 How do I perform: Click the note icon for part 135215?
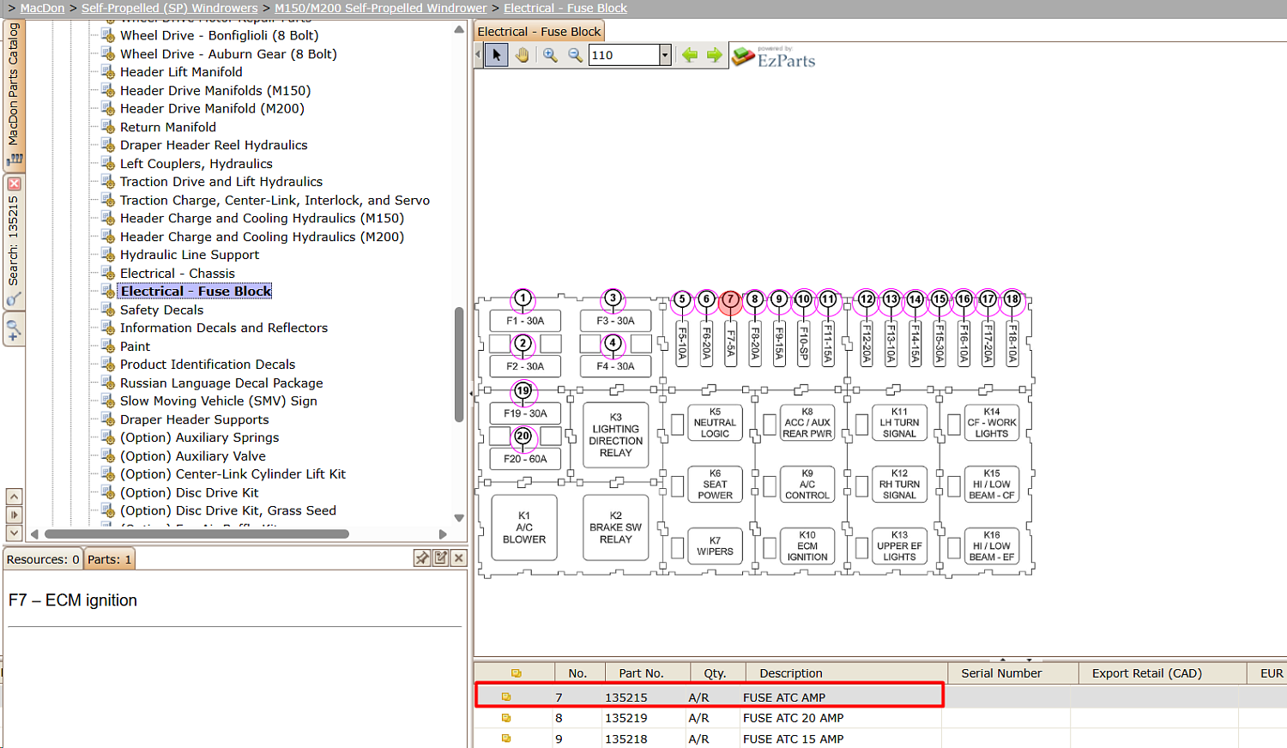(x=506, y=697)
